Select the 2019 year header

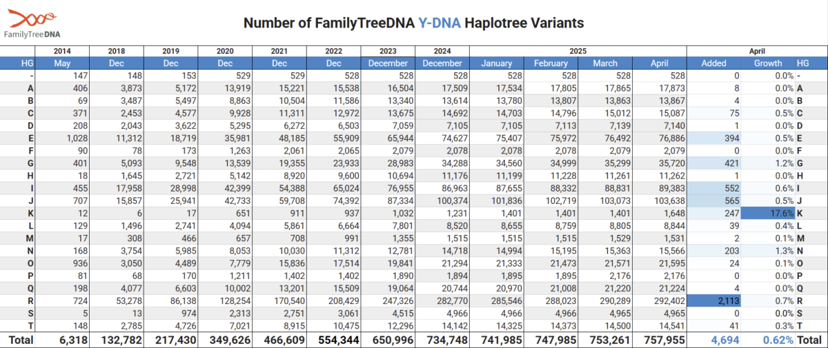(170, 51)
